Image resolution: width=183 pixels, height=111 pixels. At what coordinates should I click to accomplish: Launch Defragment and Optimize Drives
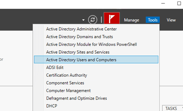(76, 98)
